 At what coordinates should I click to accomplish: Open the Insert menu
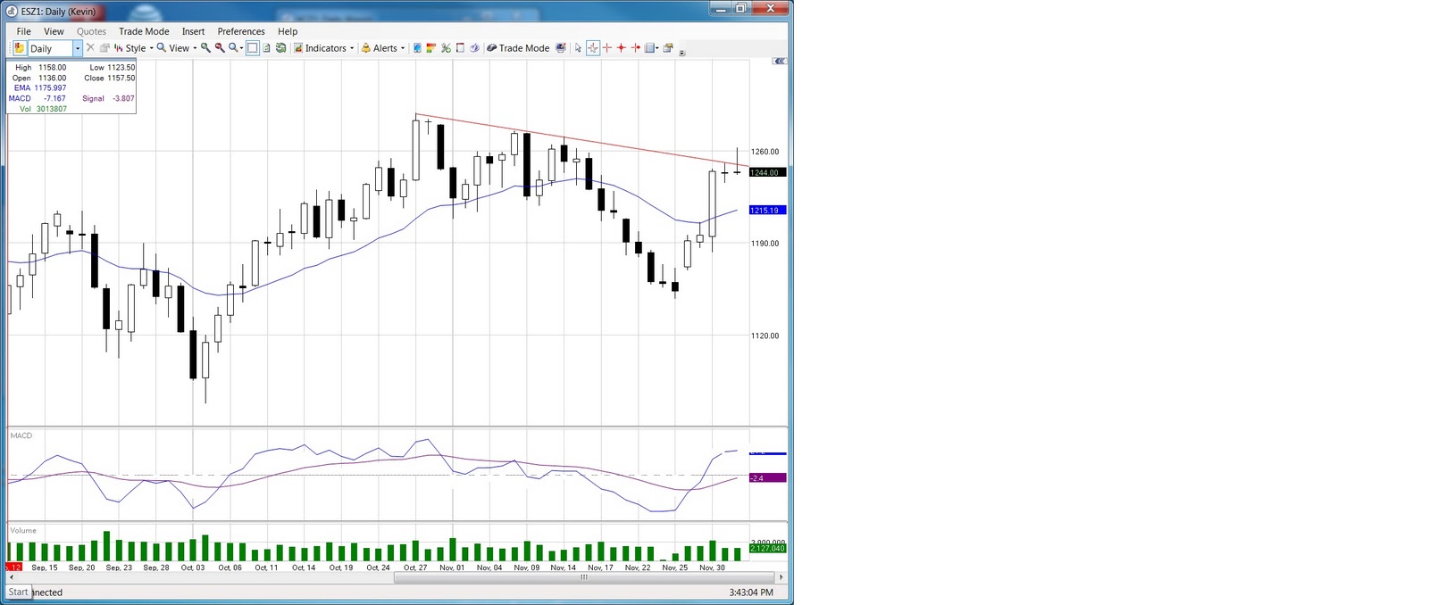pos(194,31)
